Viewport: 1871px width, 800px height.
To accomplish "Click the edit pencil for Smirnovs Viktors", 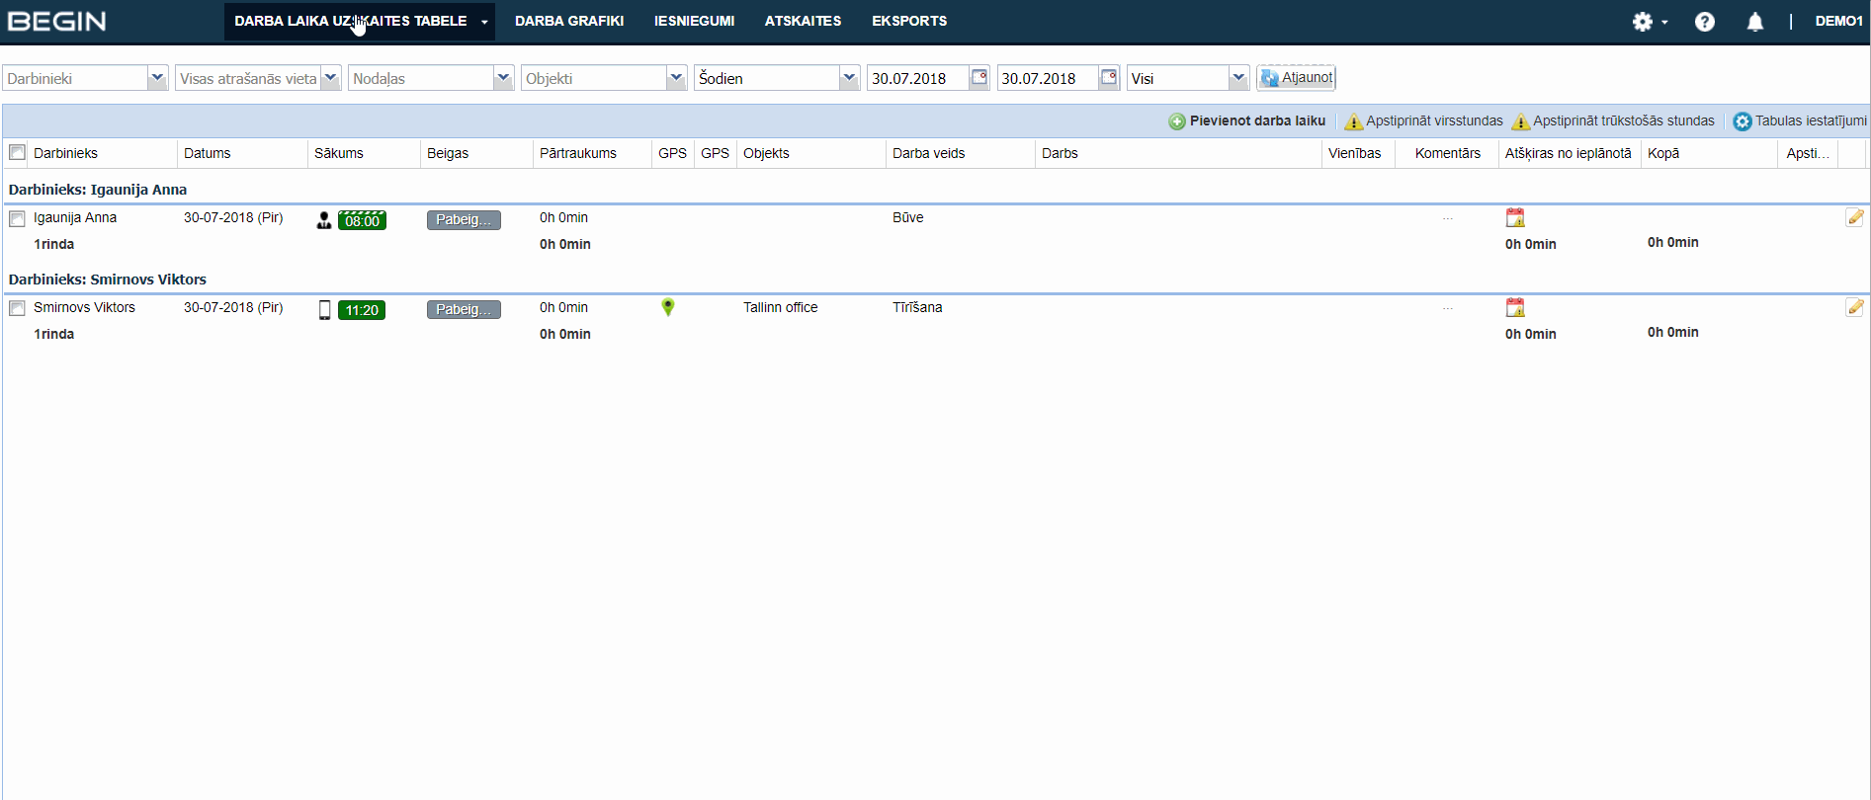I will pos(1854,307).
